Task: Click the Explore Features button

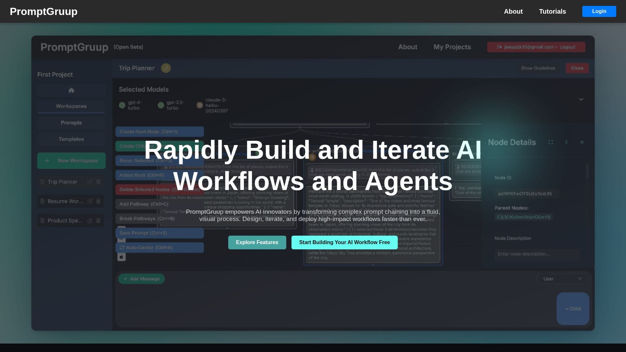Action: [257, 242]
